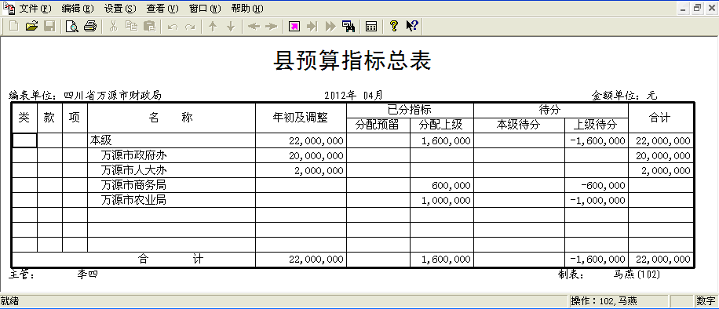Click the yellow question mark help icon
Image resolution: width=719 pixels, height=309 pixels.
tap(393, 26)
